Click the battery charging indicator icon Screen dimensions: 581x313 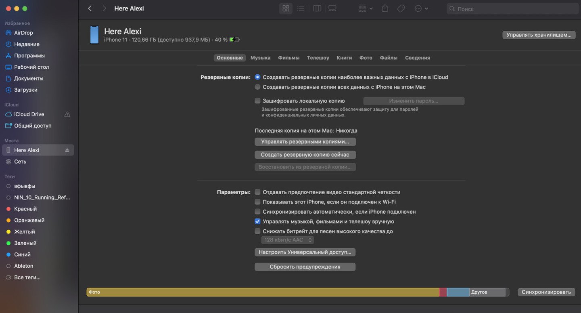[234, 40]
